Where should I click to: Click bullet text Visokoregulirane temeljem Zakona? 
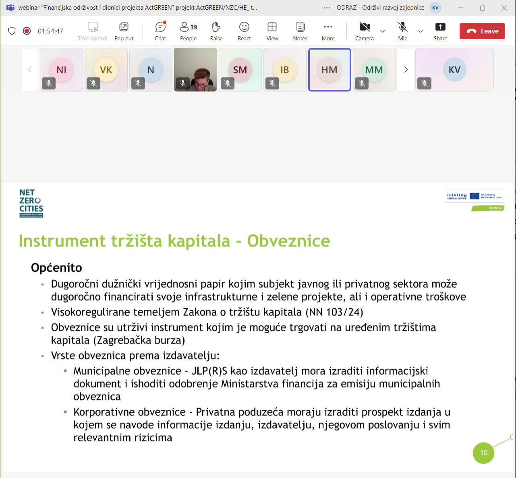point(207,312)
